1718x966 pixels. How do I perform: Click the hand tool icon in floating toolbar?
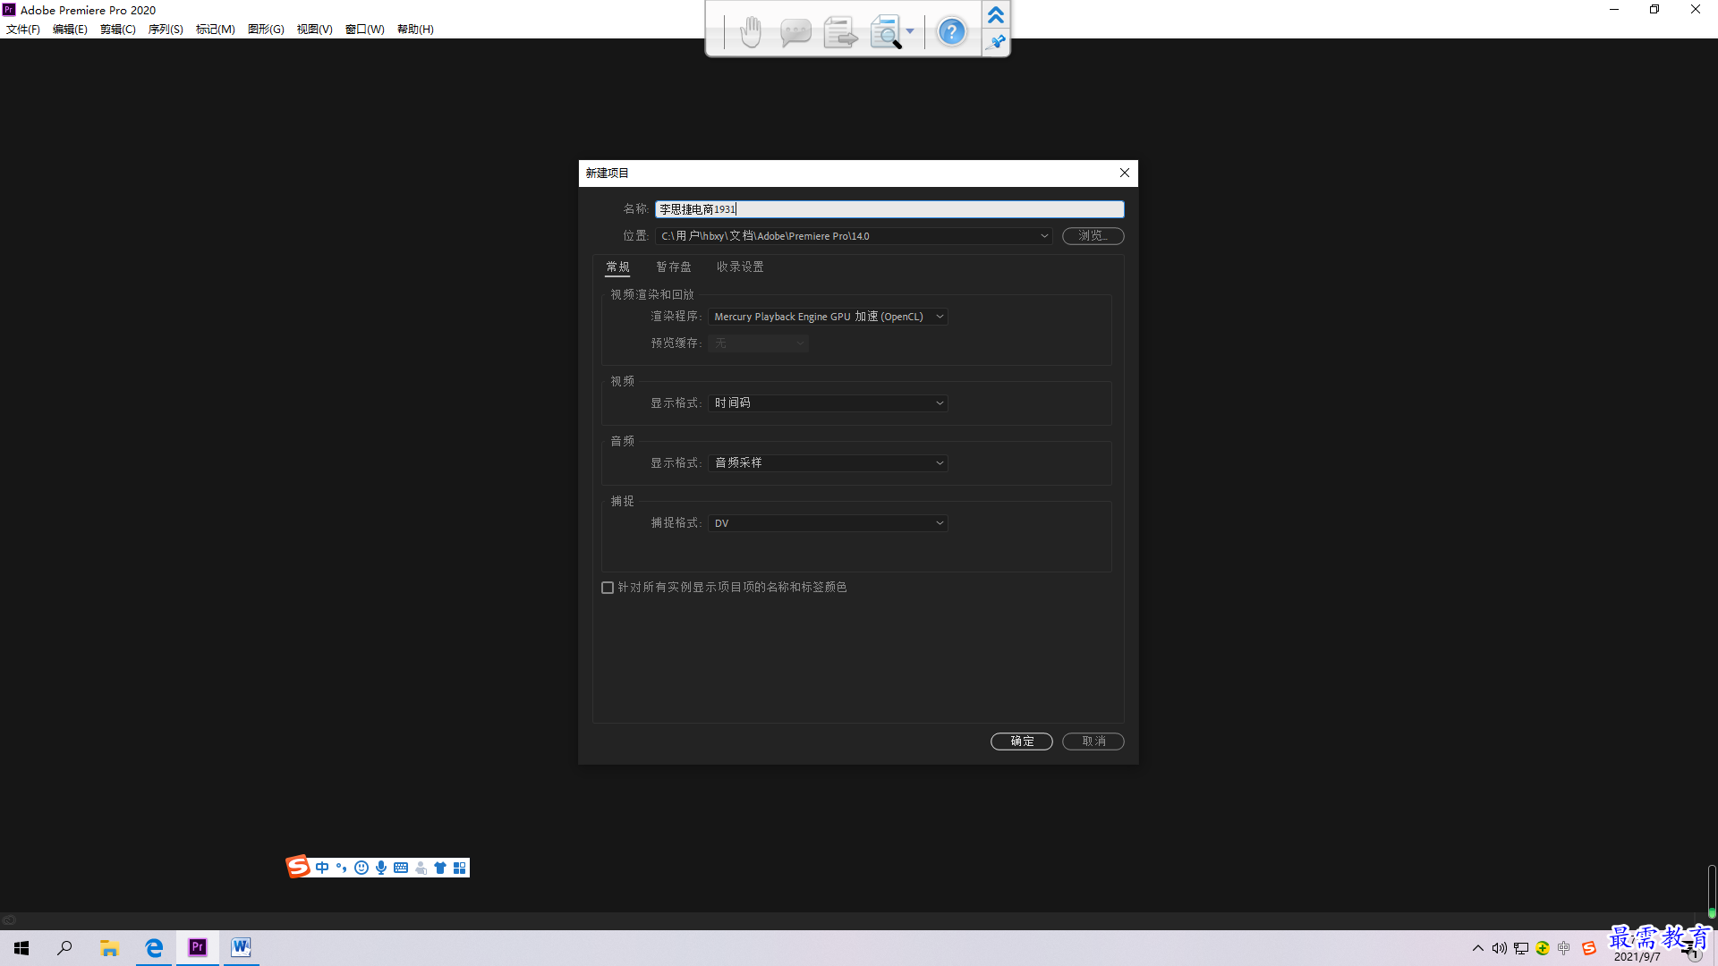click(751, 32)
